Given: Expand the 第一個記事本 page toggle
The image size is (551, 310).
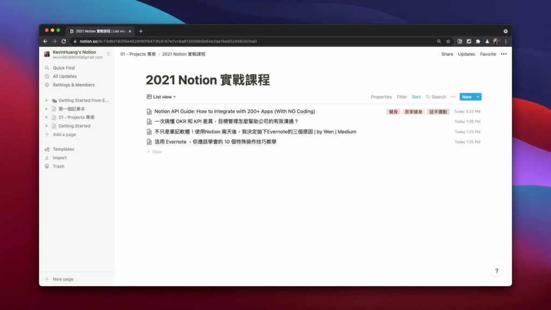Looking at the screenshot, I should (46, 109).
